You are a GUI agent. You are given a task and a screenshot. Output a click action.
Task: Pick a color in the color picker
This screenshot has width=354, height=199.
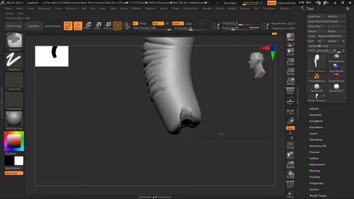[14, 142]
